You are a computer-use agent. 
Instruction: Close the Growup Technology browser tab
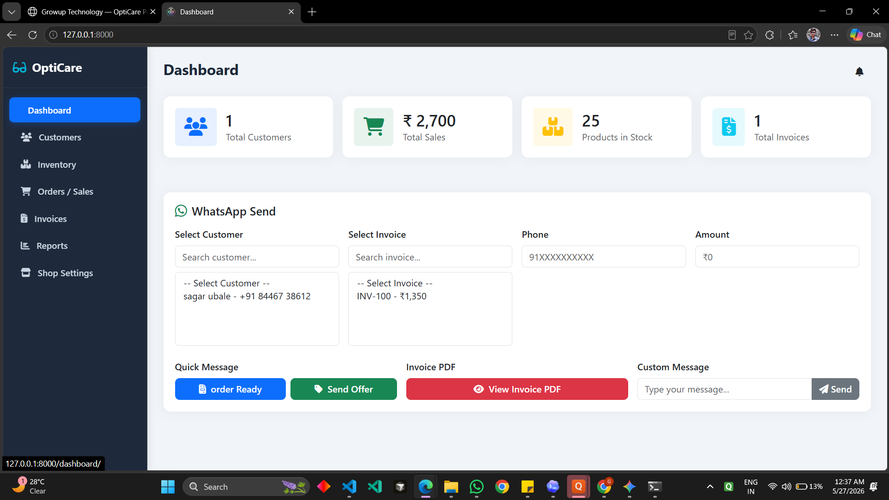pos(153,12)
